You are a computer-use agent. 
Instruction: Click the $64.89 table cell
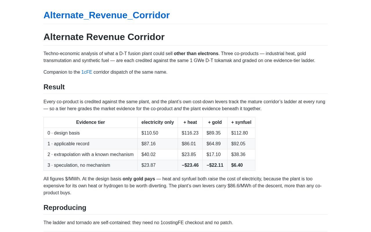coord(215,144)
